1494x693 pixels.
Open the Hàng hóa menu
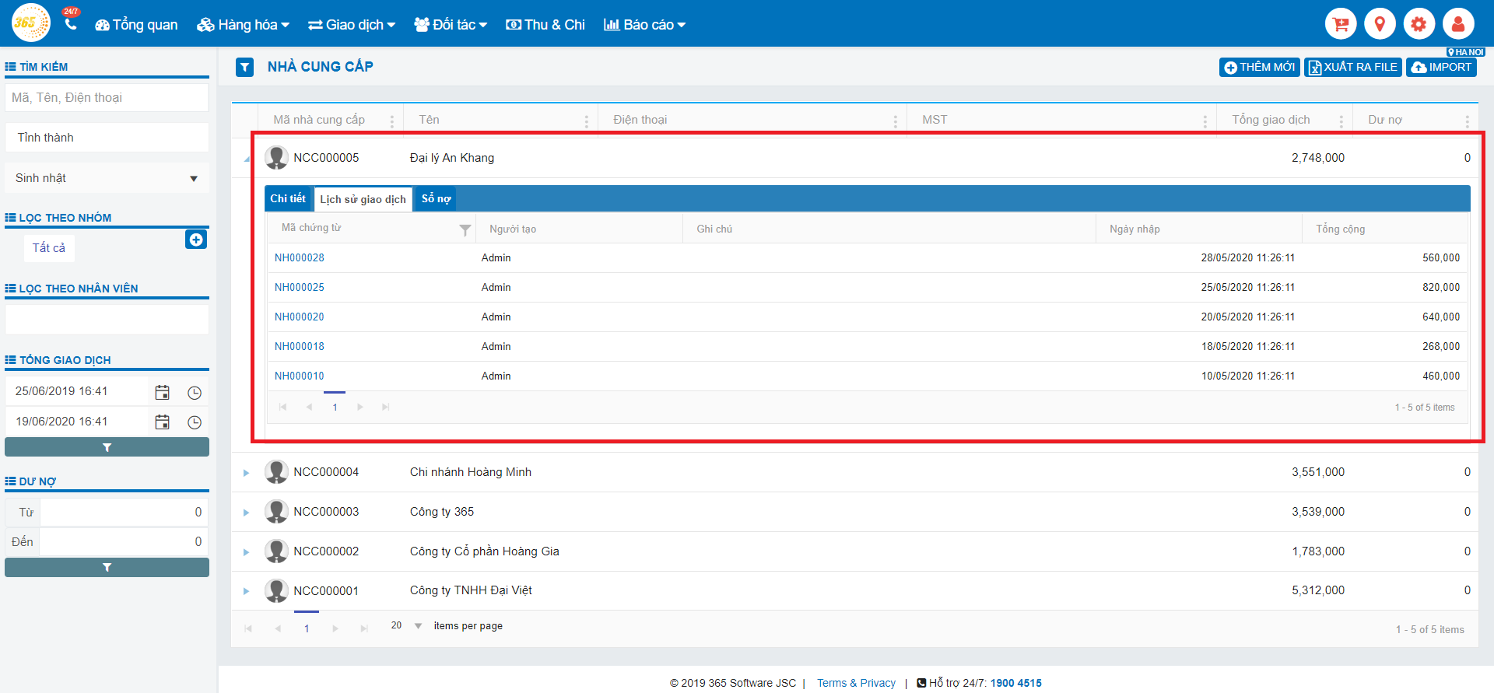pyautogui.click(x=243, y=25)
